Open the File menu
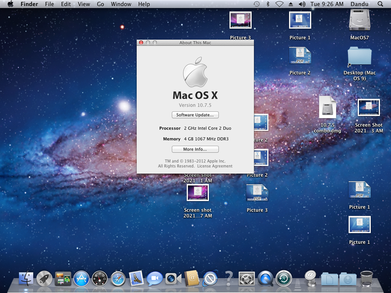The width and height of the screenshot is (391, 293). tap(49, 4)
